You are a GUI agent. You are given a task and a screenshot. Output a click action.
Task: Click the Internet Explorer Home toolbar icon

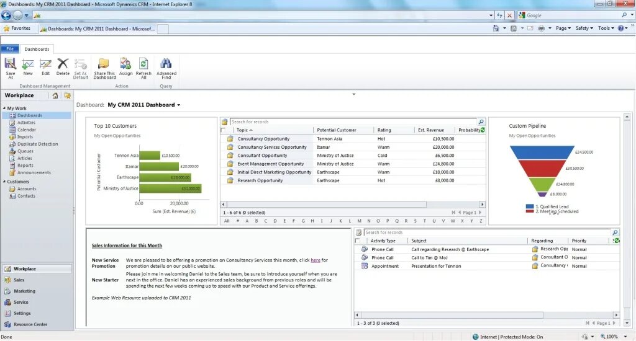(496, 29)
